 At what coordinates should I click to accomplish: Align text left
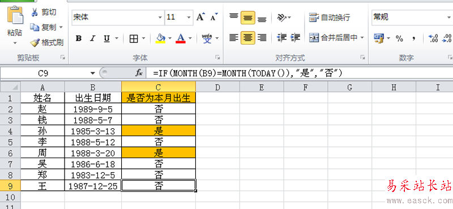click(234, 37)
